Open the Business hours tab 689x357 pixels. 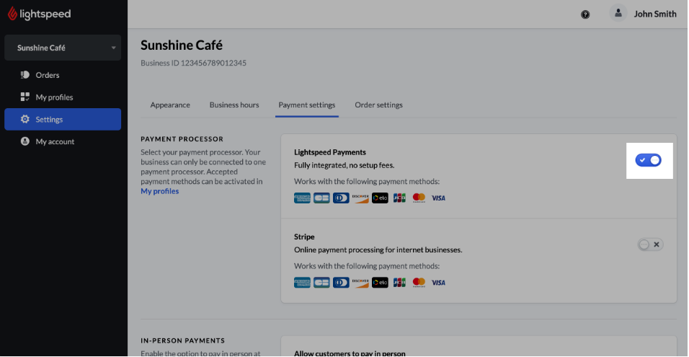tap(234, 105)
